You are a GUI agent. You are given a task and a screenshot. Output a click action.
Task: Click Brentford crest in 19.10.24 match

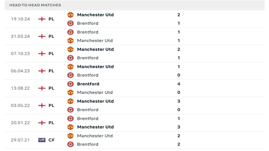(70, 23)
